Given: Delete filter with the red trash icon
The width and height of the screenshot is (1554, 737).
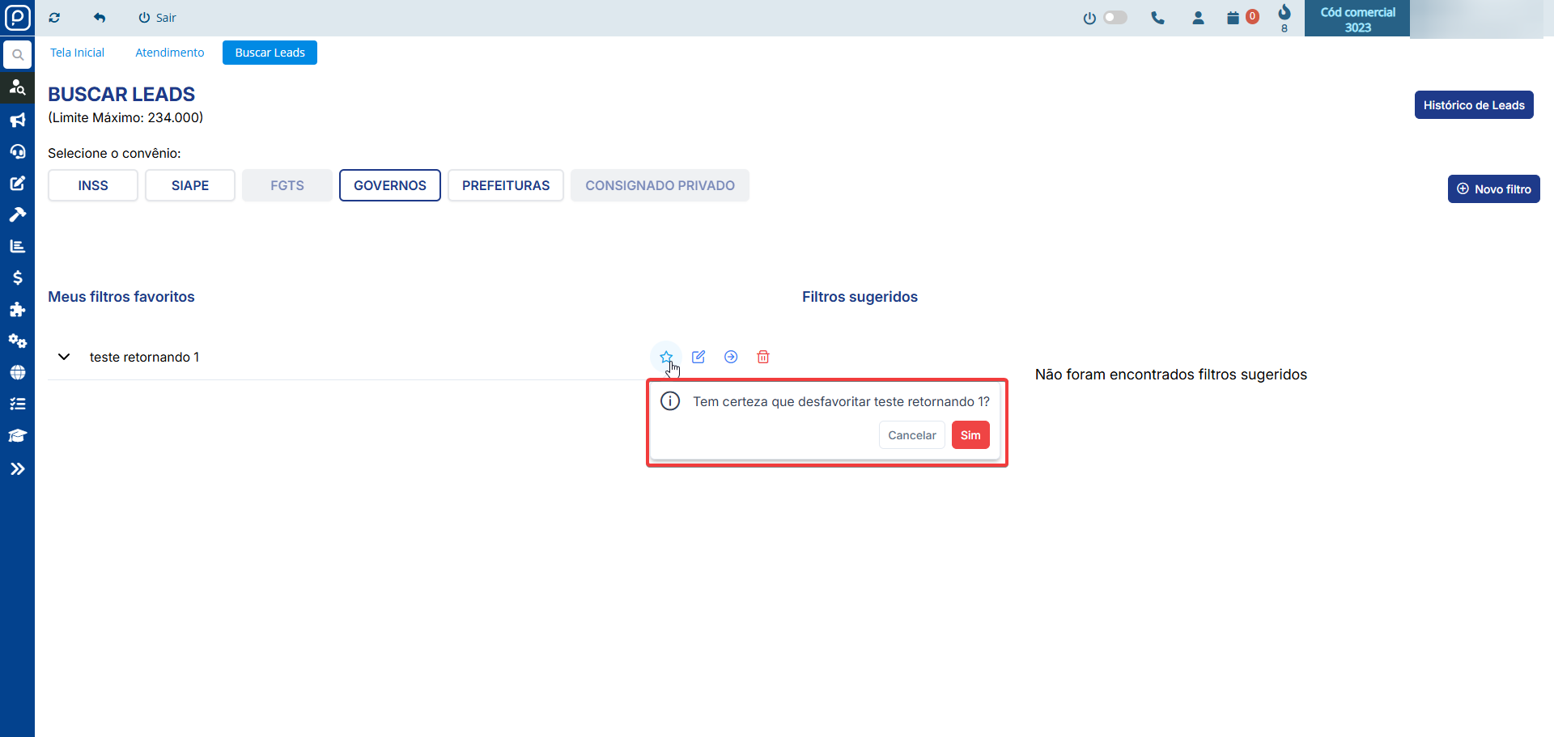Looking at the screenshot, I should pos(762,357).
